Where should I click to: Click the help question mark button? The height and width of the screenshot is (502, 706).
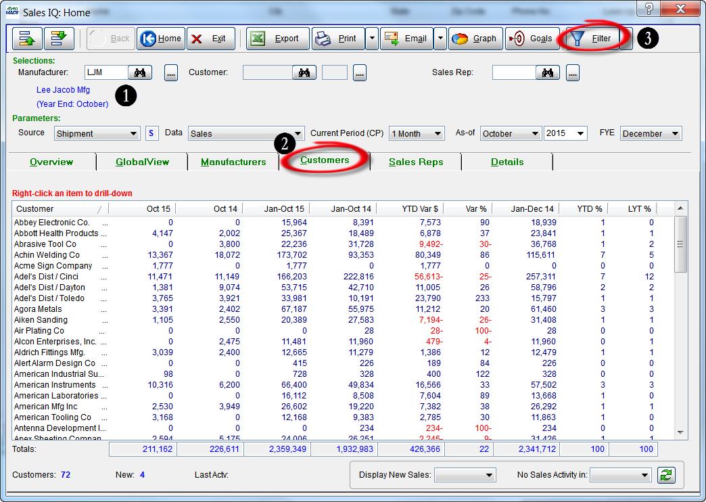pos(649,8)
